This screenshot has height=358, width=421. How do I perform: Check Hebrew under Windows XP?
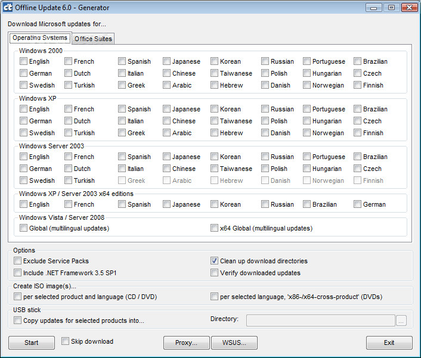[x=214, y=133]
